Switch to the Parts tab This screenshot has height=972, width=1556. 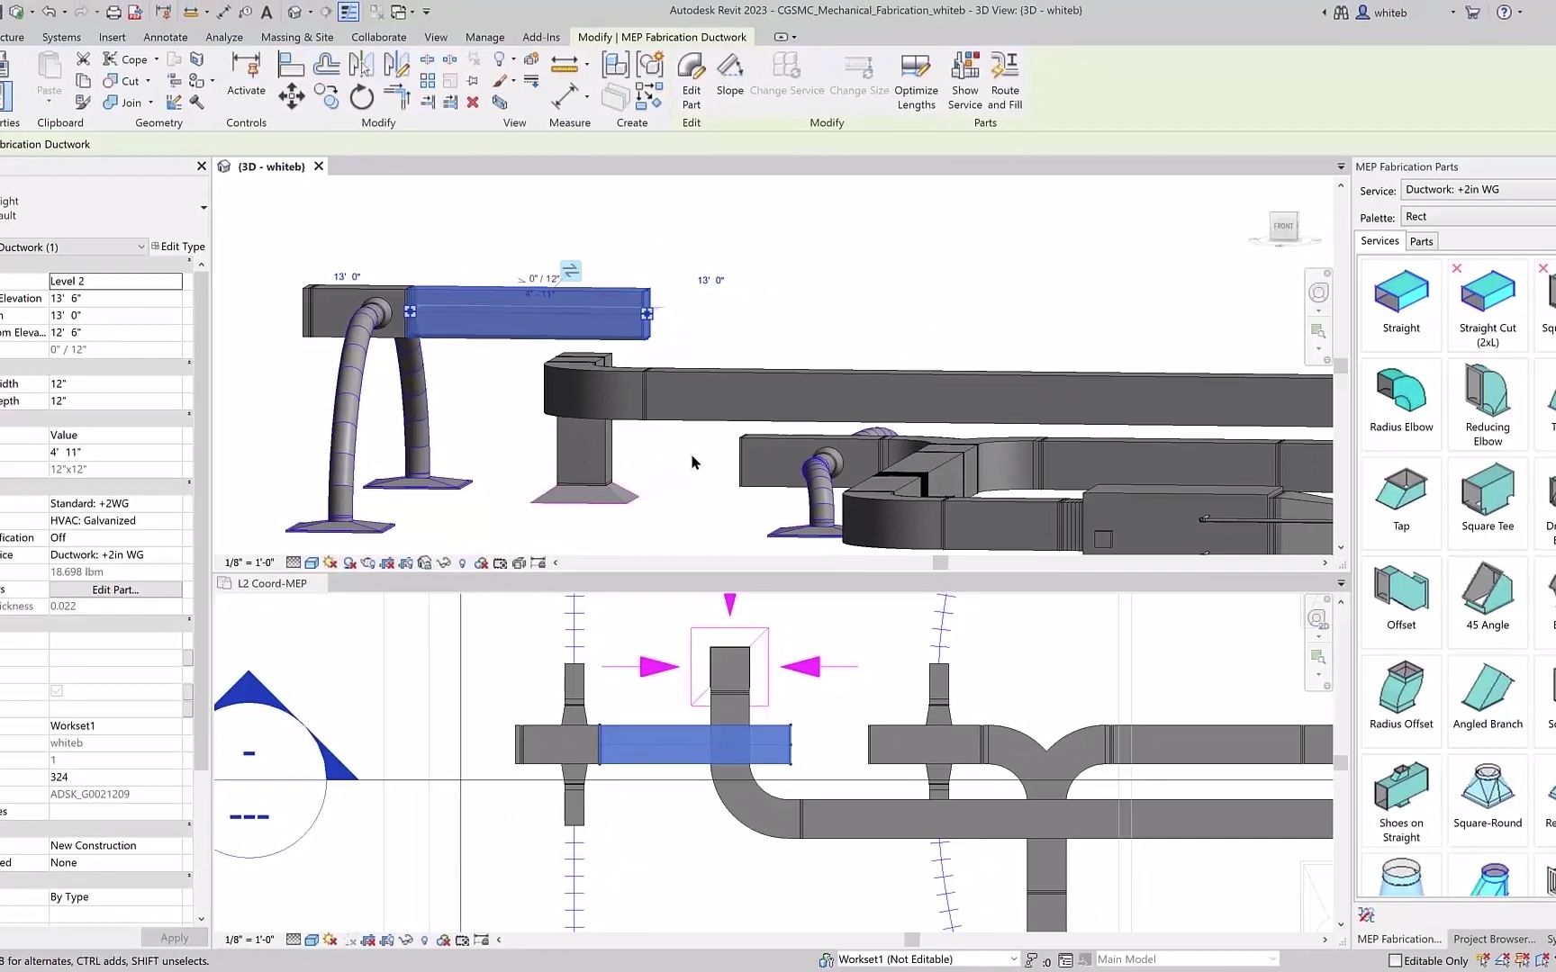point(1421,240)
